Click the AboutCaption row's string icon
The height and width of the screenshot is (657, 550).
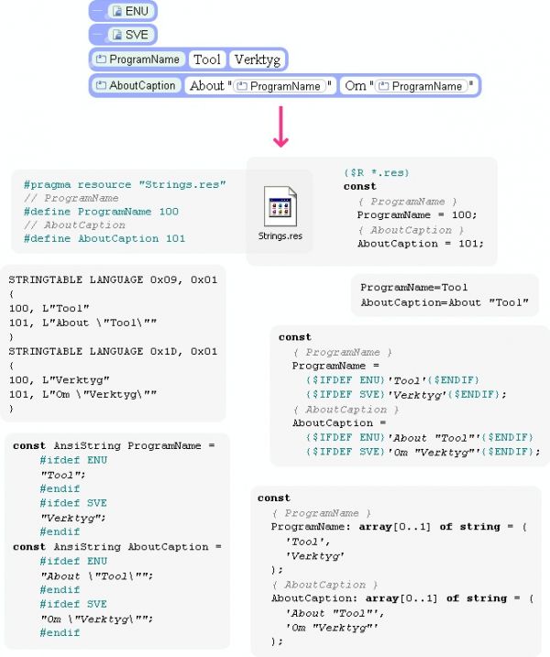[101, 85]
